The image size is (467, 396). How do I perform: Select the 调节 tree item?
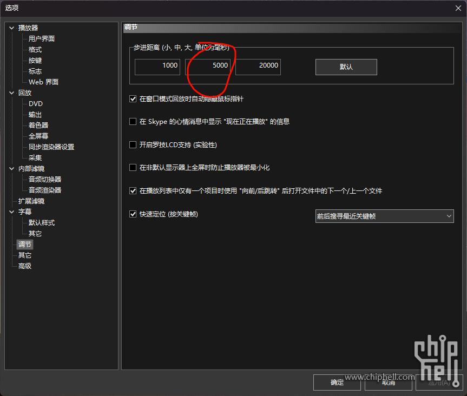[25, 245]
